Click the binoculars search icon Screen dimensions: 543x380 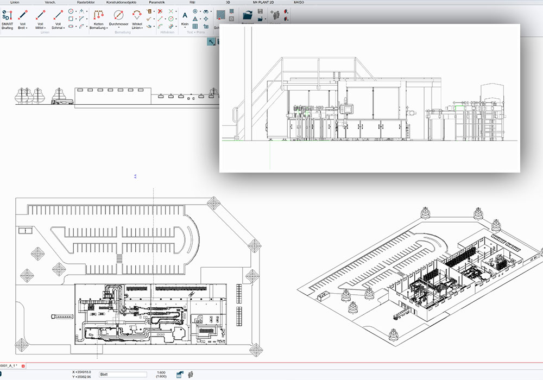coord(206,11)
